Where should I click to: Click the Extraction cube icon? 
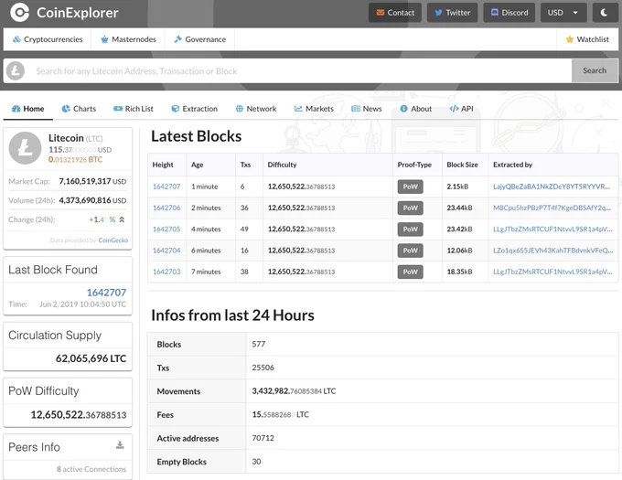(176, 109)
